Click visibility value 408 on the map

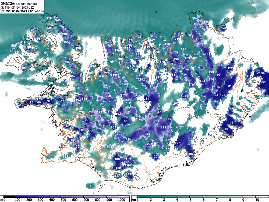[x=138, y=37]
